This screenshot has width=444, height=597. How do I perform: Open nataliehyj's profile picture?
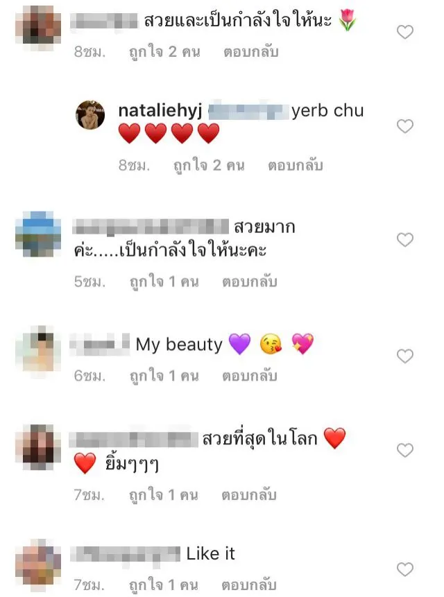[x=90, y=115]
